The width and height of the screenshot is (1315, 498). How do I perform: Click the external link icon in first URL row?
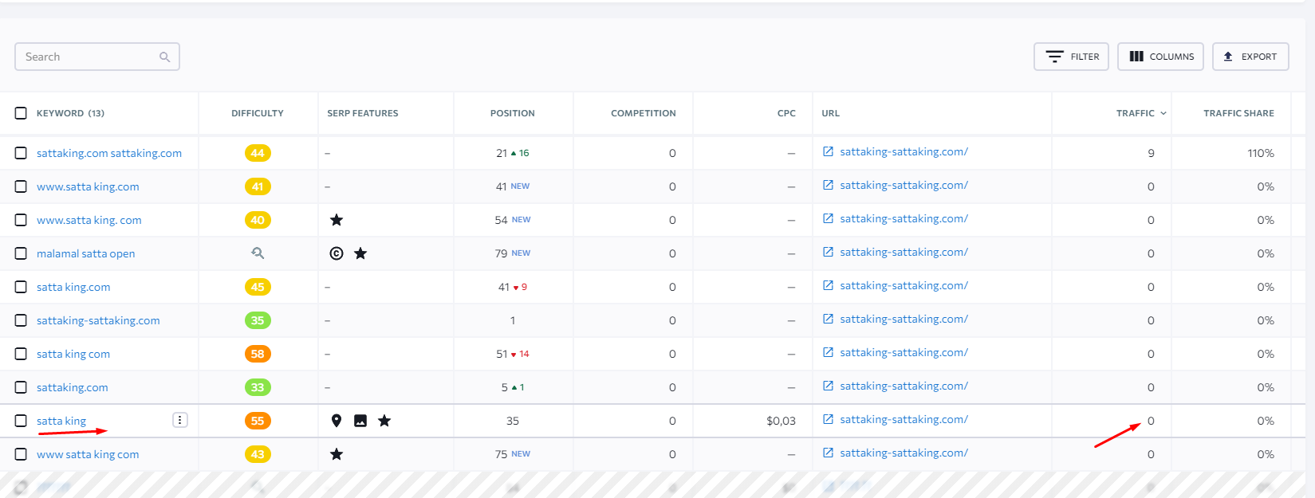[828, 151]
